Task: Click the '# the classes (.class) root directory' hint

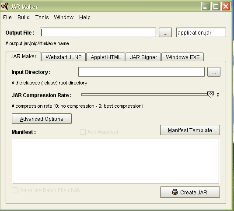Action: 49,83
